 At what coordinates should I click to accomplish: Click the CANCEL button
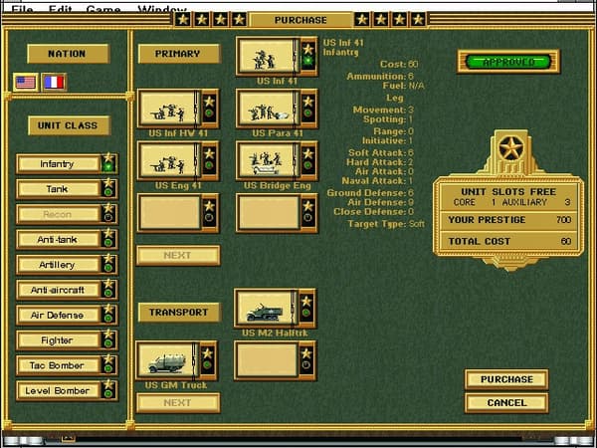click(x=506, y=402)
